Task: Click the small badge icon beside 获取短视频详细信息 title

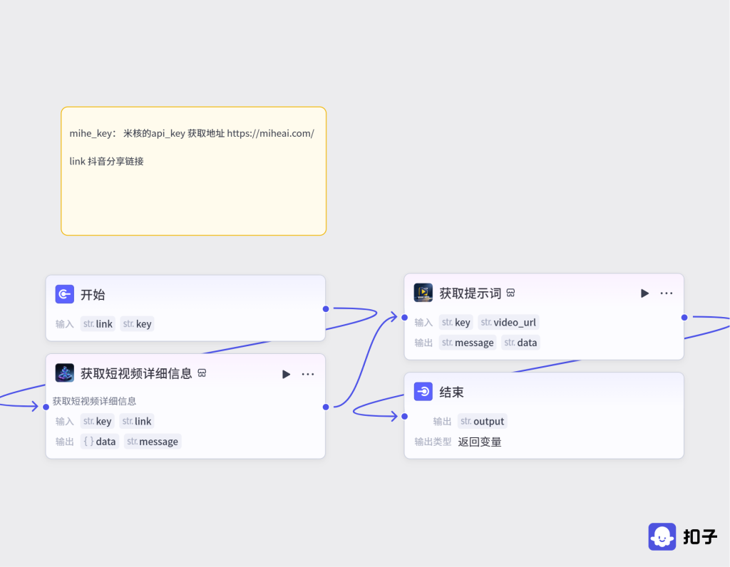Action: pyautogui.click(x=202, y=373)
